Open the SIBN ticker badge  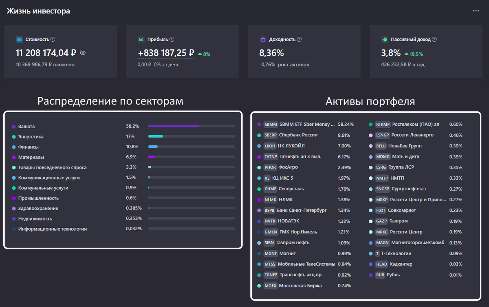269,242
